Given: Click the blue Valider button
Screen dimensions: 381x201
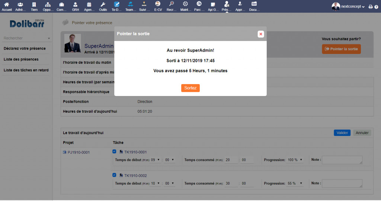Looking at the screenshot, I should pos(342,133).
